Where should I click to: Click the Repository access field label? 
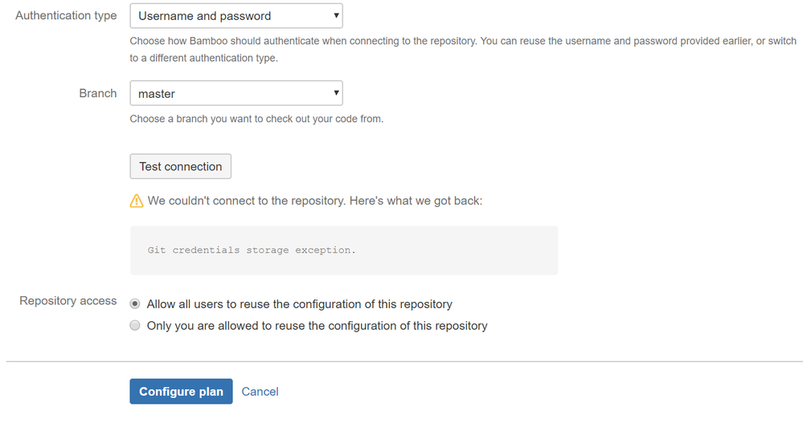click(68, 301)
